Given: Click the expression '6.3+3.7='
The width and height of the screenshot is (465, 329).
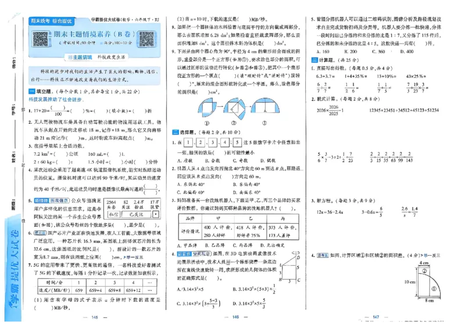Looking at the screenshot, I should pyautogui.click(x=325, y=76).
